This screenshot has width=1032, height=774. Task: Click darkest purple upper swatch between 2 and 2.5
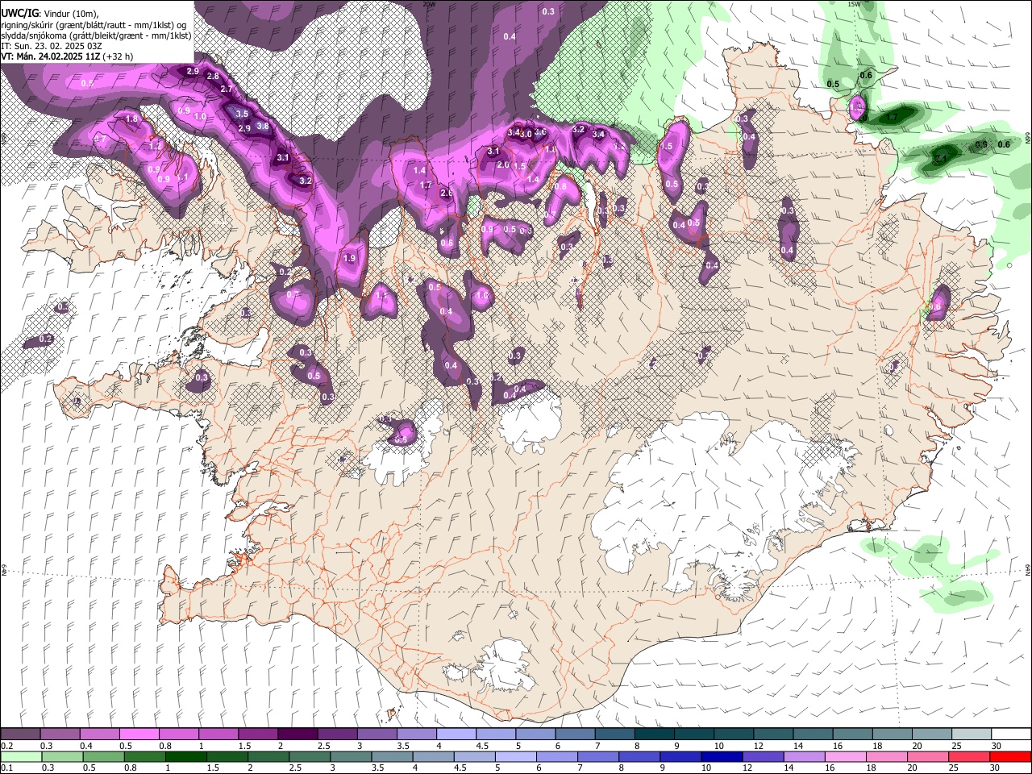point(298,734)
